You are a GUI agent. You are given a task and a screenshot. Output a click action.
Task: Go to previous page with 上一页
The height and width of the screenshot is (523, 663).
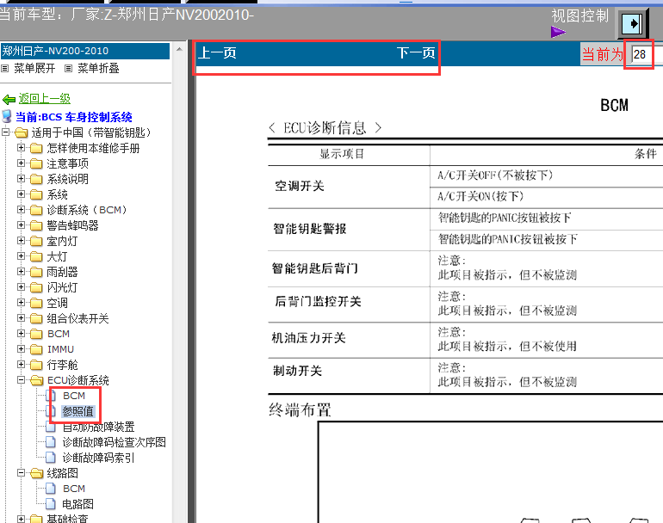click(217, 53)
